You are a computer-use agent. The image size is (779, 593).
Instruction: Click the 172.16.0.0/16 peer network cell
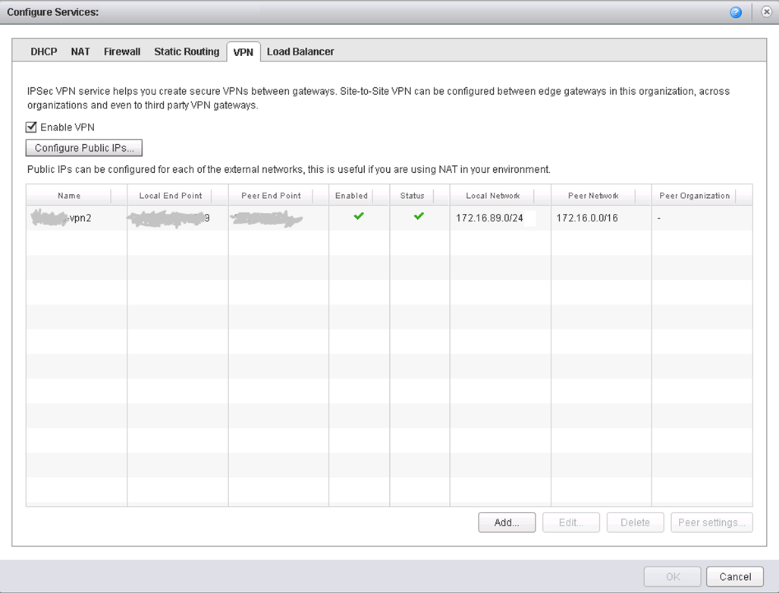587,218
